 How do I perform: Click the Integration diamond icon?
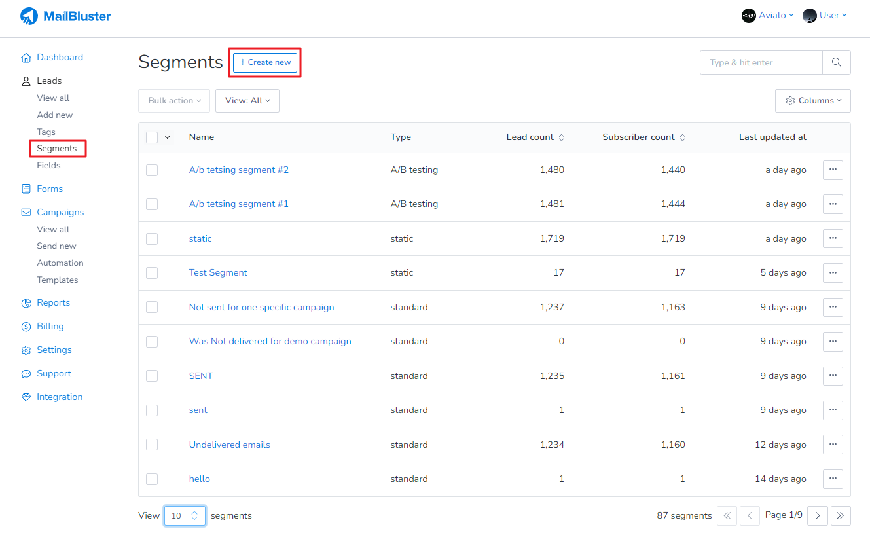(x=26, y=397)
